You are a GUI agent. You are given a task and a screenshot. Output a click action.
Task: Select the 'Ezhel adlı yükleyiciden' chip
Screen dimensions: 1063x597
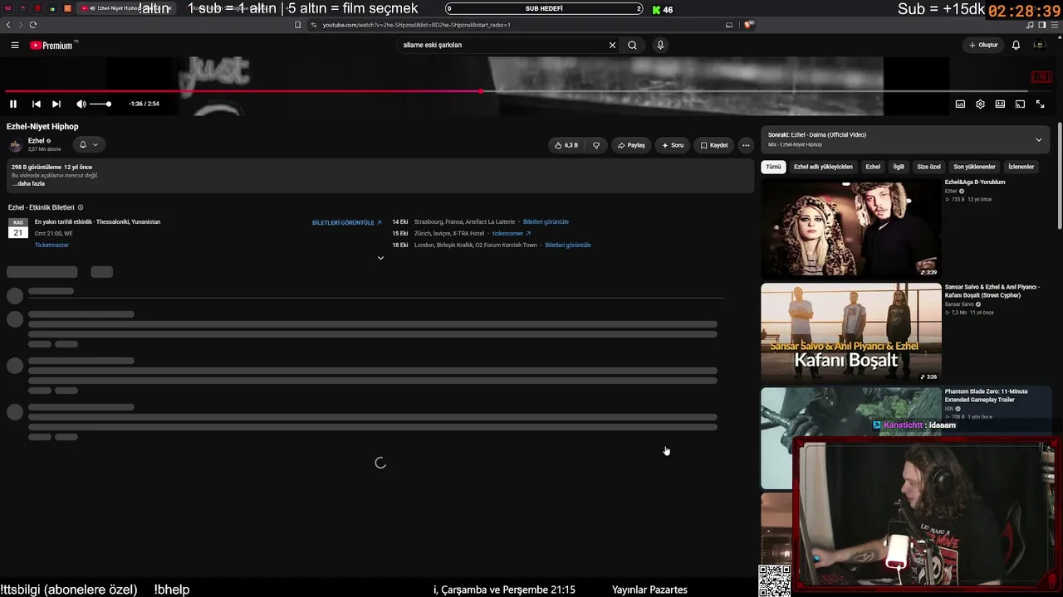click(823, 167)
